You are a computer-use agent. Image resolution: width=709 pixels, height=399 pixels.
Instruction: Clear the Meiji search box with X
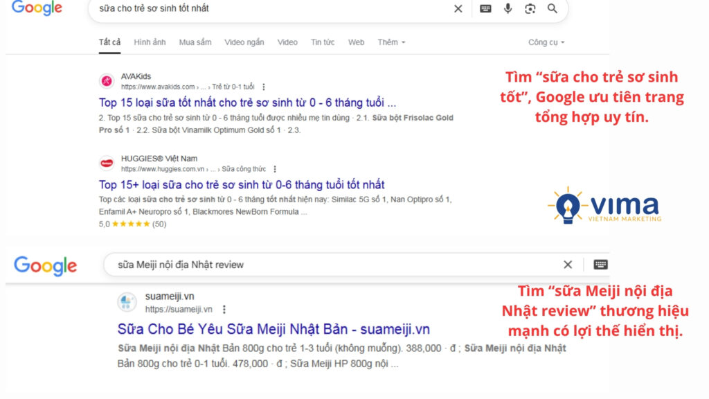coord(568,265)
